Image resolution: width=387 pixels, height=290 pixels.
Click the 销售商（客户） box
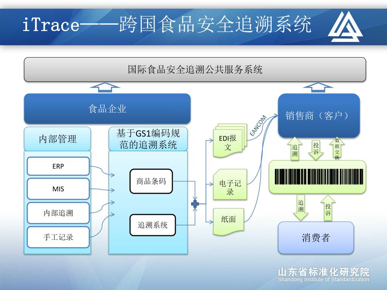pos(319,116)
